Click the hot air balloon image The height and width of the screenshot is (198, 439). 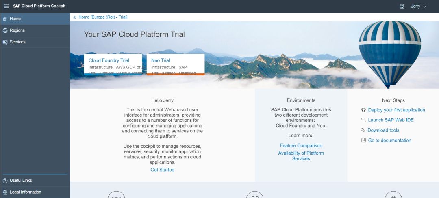click(x=390, y=54)
